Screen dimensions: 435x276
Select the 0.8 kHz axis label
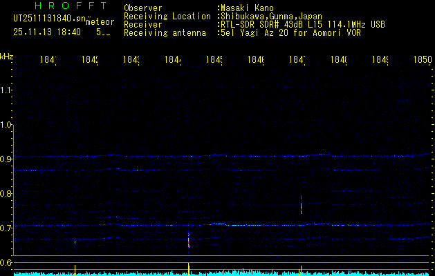coord(7,194)
